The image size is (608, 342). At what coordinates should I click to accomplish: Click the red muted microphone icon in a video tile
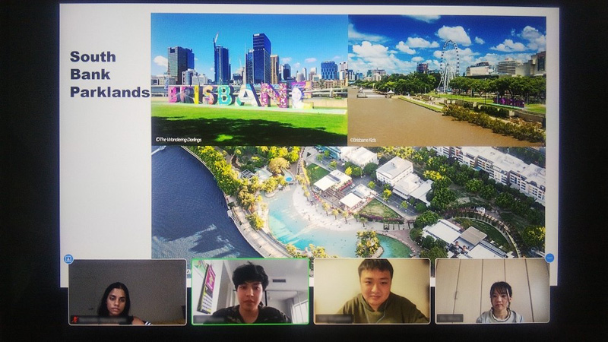(x=74, y=320)
